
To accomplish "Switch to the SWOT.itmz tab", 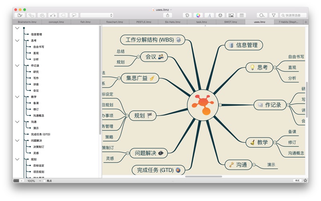I will pos(230,22).
